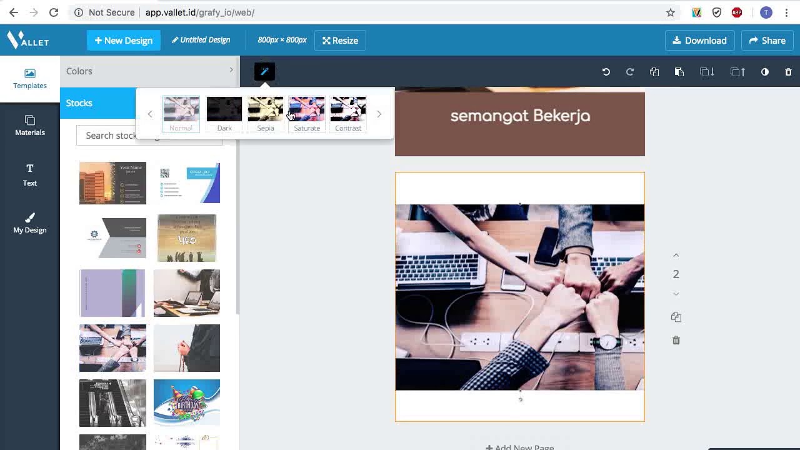Click the New Design button
This screenshot has height=450, width=800.
pos(124,41)
